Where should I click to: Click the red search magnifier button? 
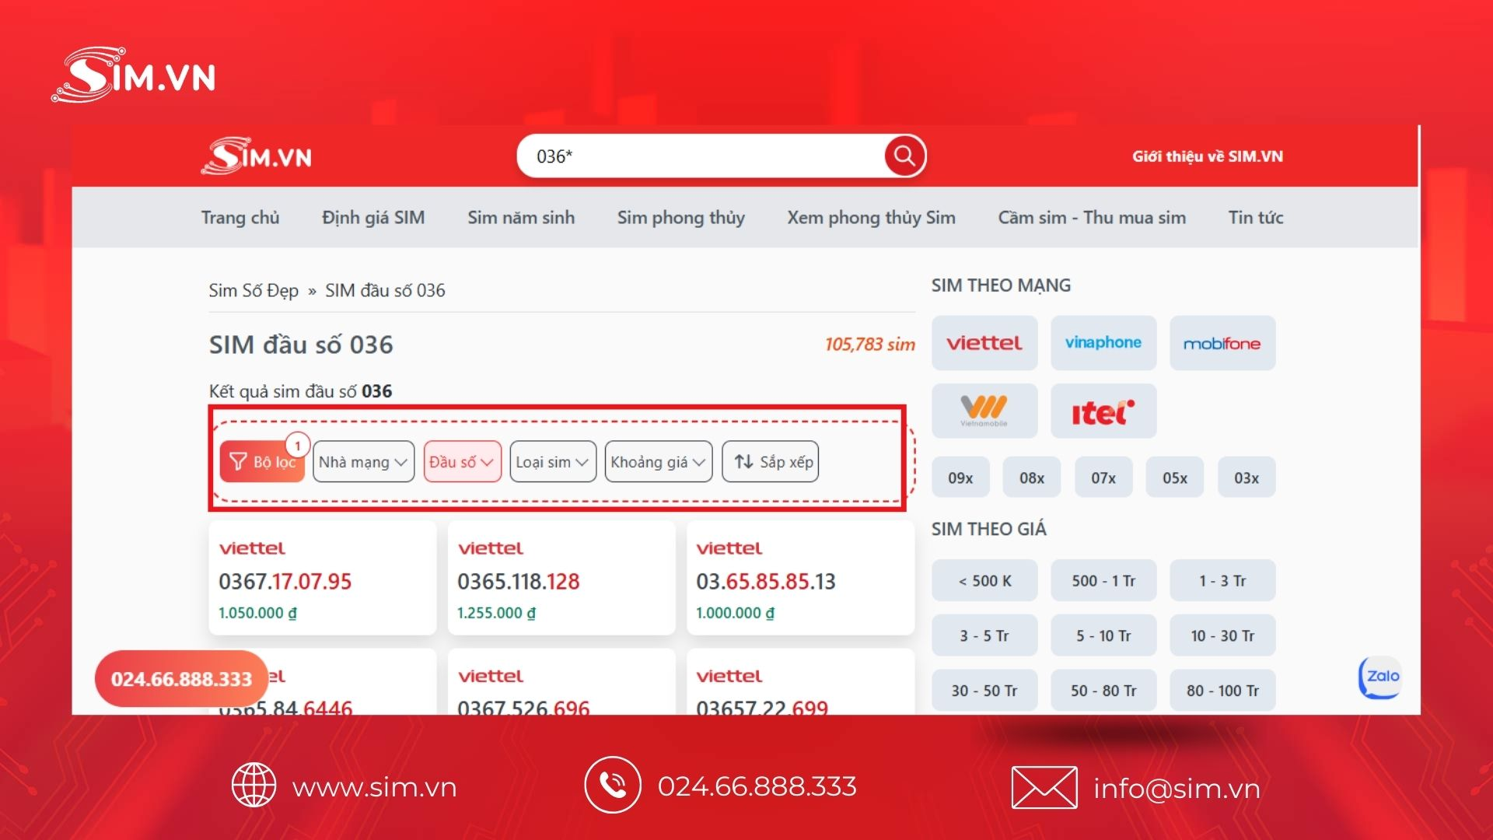coord(904,156)
